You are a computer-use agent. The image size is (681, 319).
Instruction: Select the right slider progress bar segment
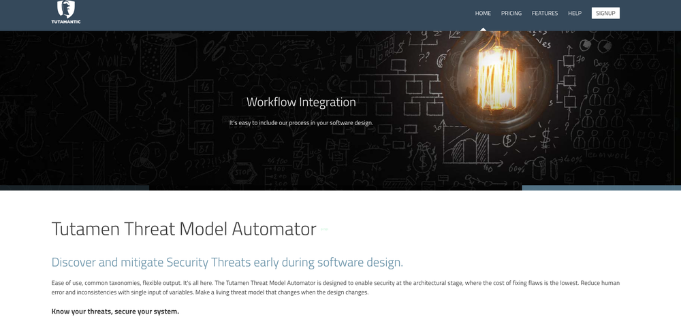[601, 188]
